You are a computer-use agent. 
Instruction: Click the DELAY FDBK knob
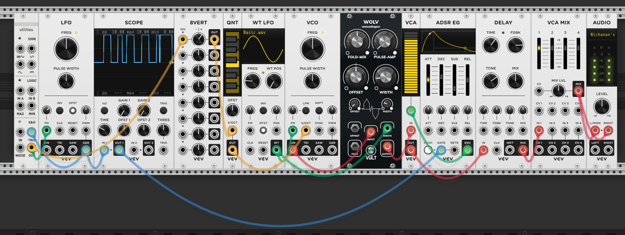coord(515,45)
